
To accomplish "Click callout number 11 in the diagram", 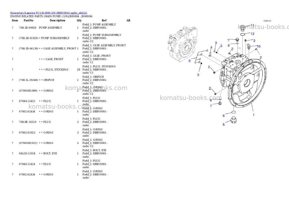I will 252,25.
